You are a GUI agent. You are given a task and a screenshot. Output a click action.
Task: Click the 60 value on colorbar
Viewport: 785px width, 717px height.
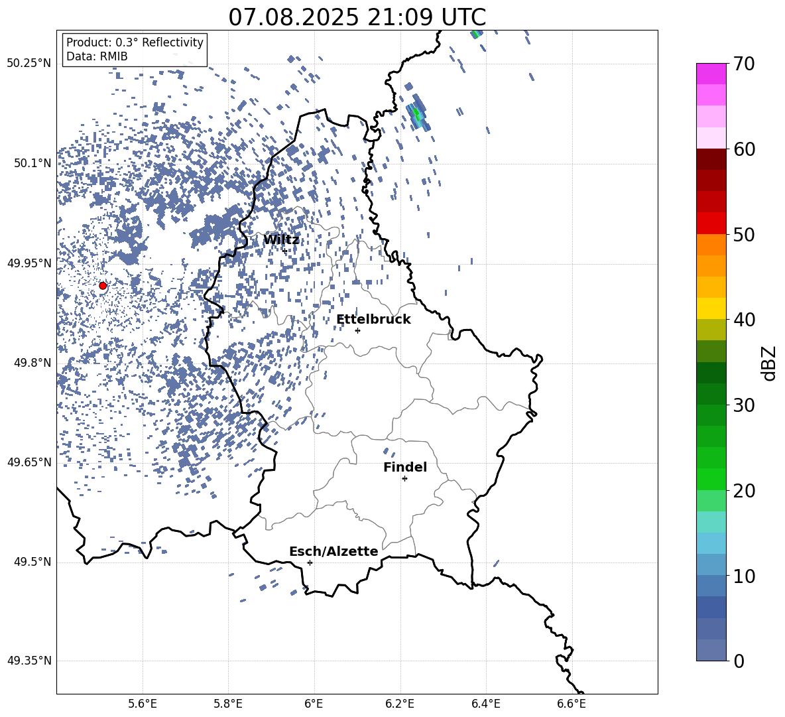click(x=743, y=149)
